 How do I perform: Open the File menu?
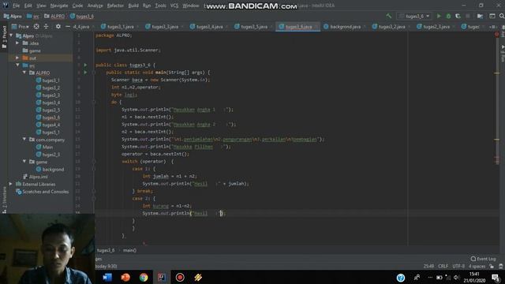[16, 6]
